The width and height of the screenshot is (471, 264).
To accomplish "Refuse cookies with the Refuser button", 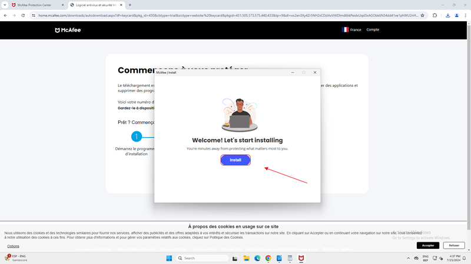I will [454, 245].
